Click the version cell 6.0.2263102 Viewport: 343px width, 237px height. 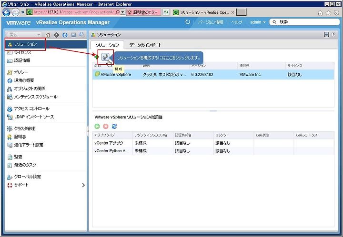coord(202,75)
